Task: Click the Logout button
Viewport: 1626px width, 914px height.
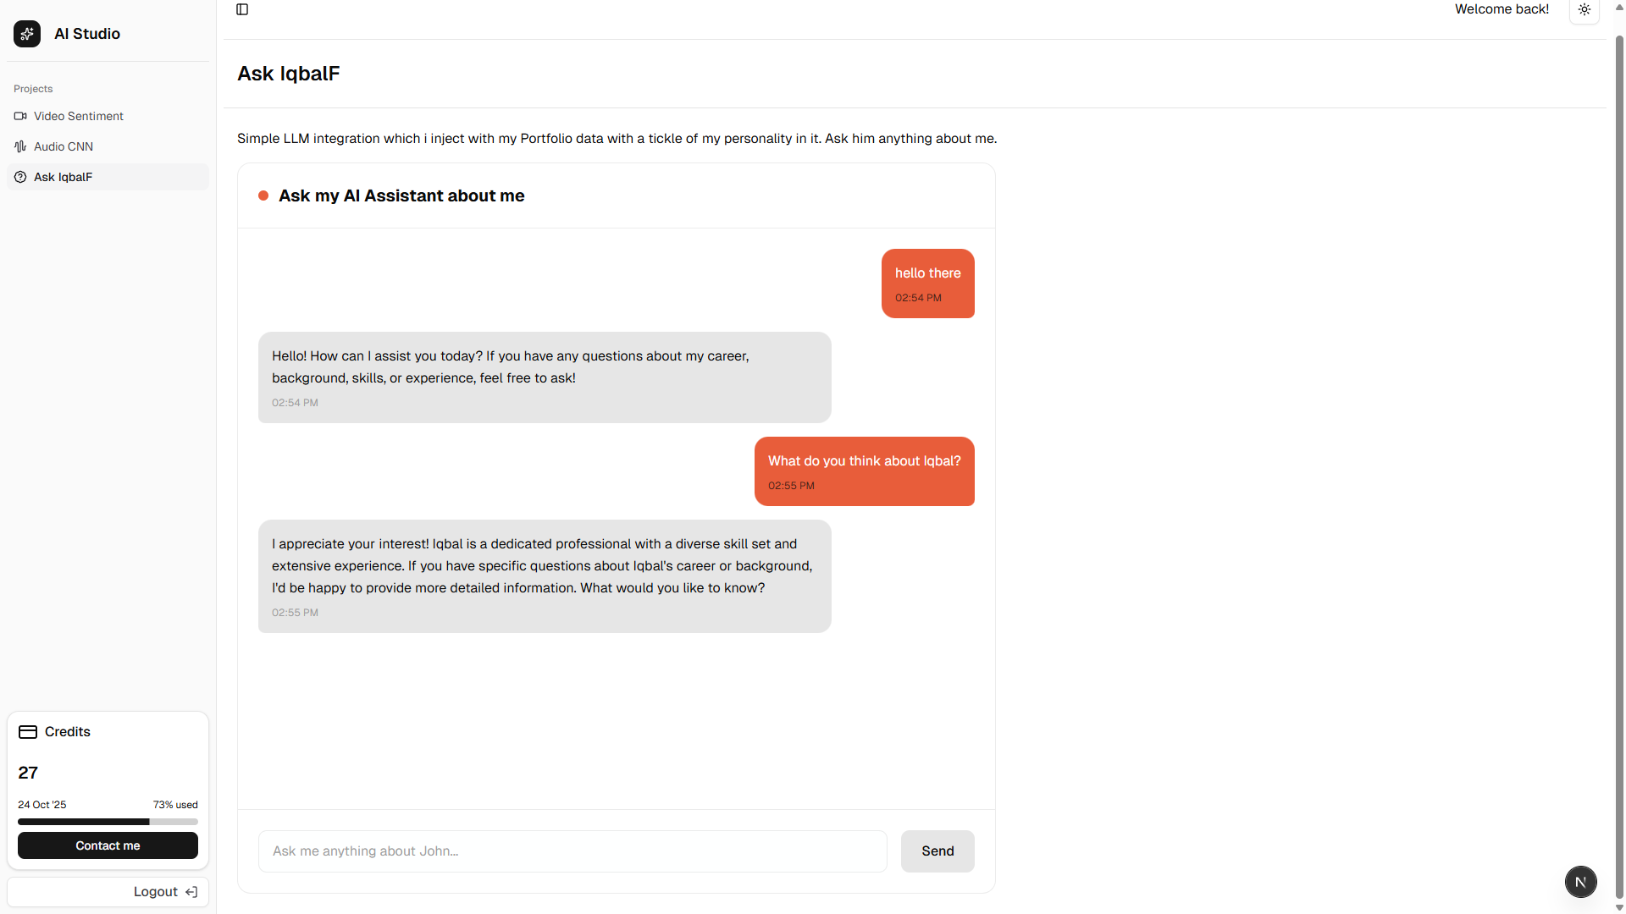Action: point(155,892)
